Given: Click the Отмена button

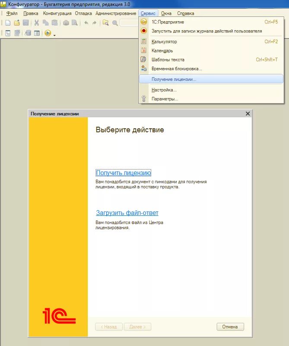Looking at the screenshot, I should coord(230,327).
